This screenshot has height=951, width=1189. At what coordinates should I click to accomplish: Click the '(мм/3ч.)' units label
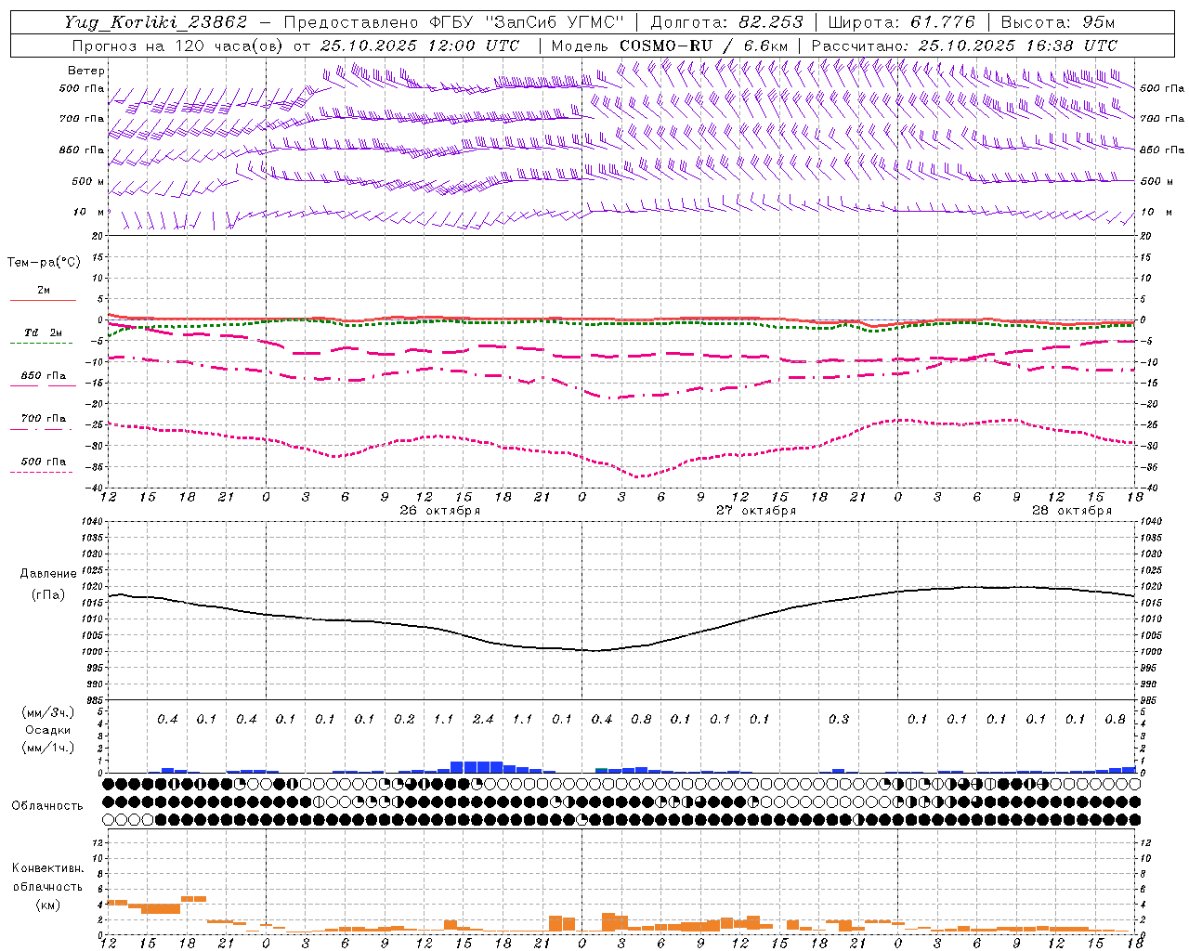[x=48, y=712]
